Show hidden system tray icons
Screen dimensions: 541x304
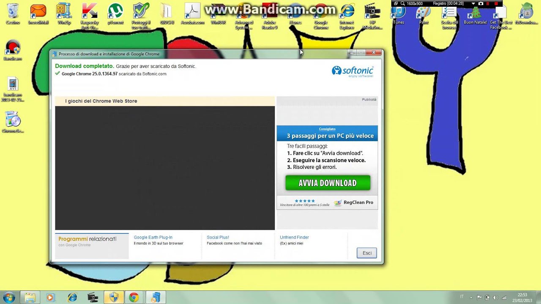(x=471, y=297)
